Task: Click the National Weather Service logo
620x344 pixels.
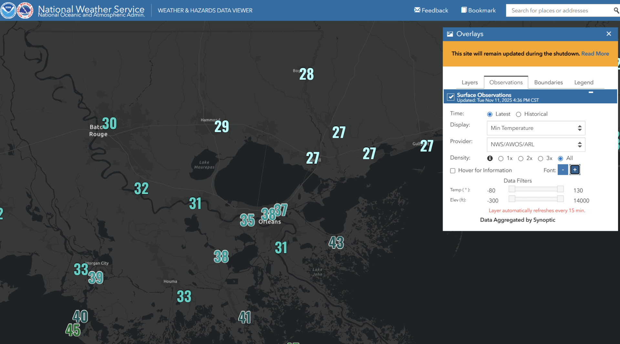Action: [25, 10]
